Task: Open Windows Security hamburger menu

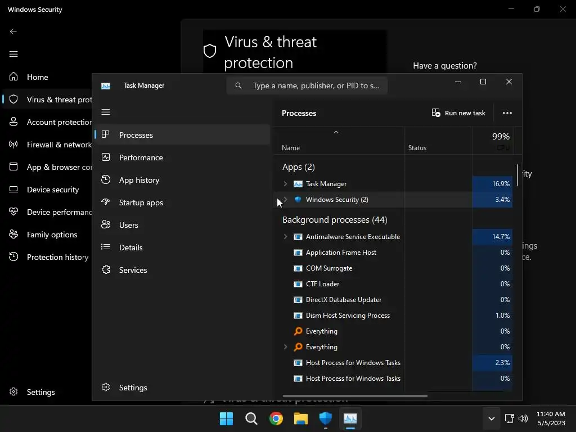Action: 13,54
